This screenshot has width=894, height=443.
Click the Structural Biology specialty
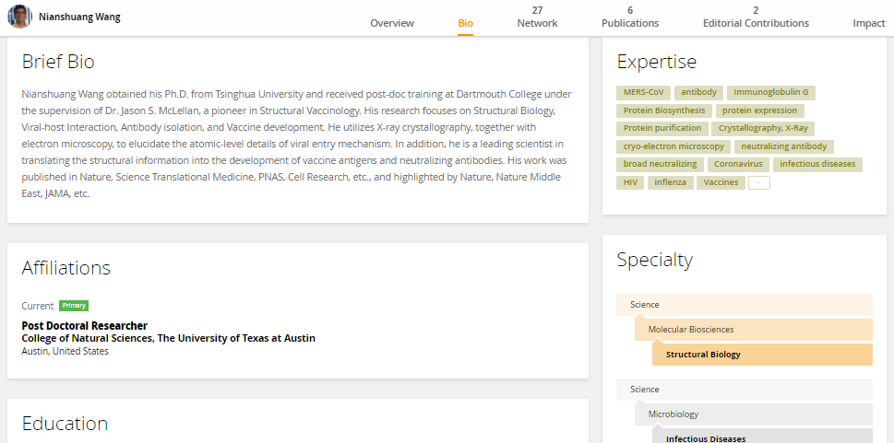click(x=762, y=355)
